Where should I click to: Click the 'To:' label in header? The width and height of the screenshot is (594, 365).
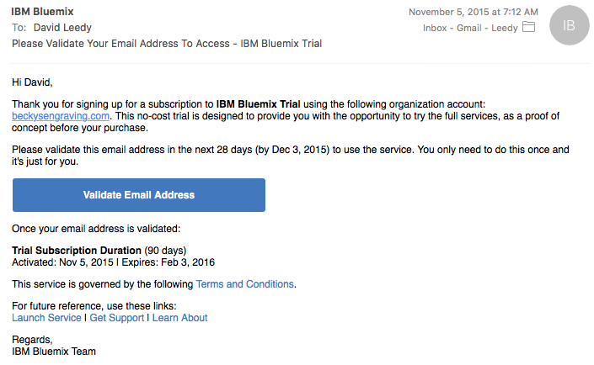pos(19,28)
